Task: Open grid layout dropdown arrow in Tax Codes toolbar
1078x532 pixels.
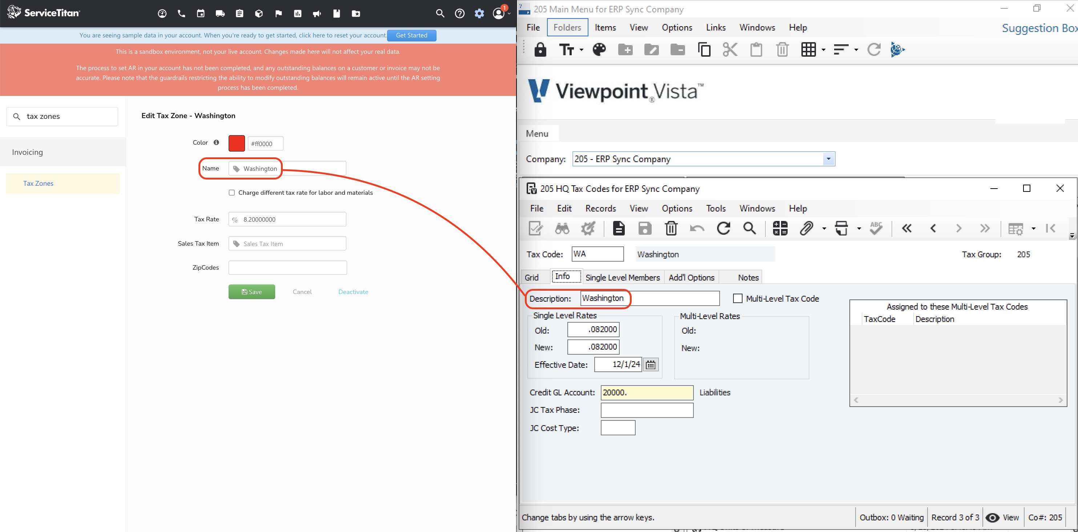Action: (1033, 229)
